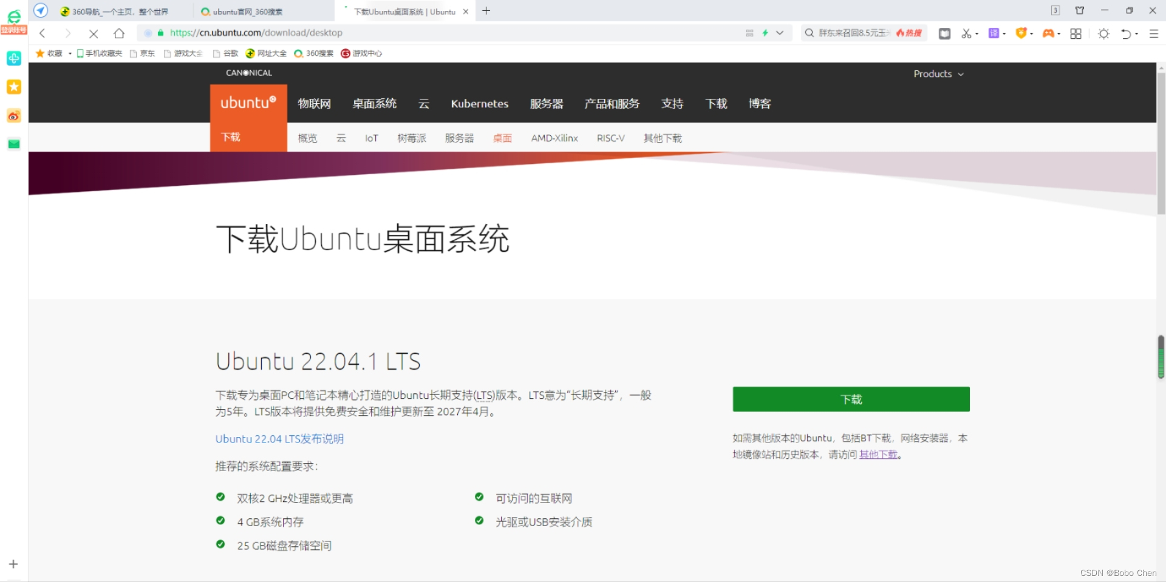Open a new tab with the plus button
1166x582 pixels.
[486, 10]
